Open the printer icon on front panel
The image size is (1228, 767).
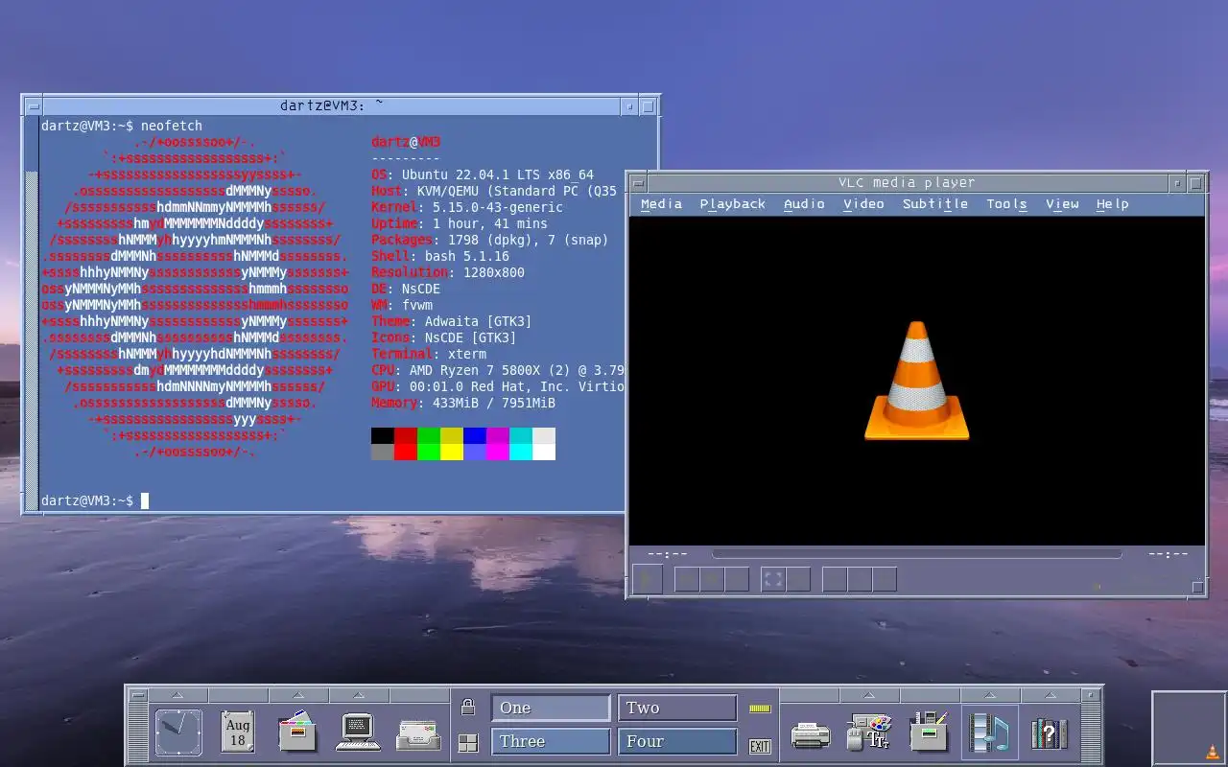point(810,735)
